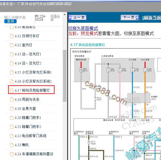The height and width of the screenshot is (160, 161).
Task: Open 4.23 喇叭 entry
Action: click(x=22, y=145)
